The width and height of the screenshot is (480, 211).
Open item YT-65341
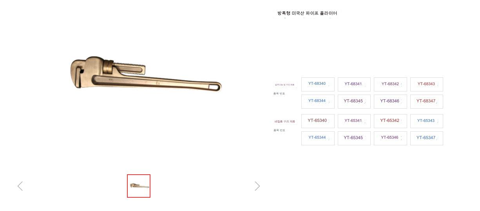pos(354,121)
